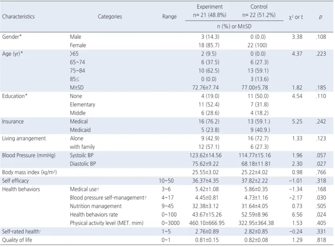Select the 'with family' category
Viewport: 335px width, 247px height.
(82, 147)
